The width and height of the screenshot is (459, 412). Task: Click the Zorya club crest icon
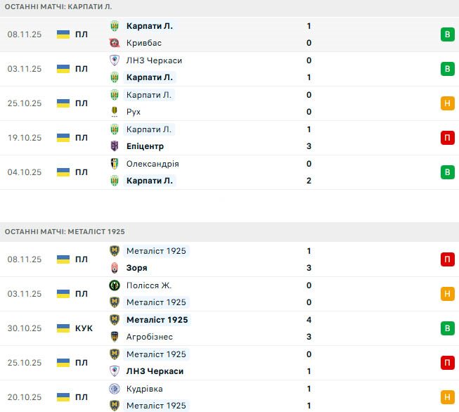pyautogui.click(x=115, y=268)
